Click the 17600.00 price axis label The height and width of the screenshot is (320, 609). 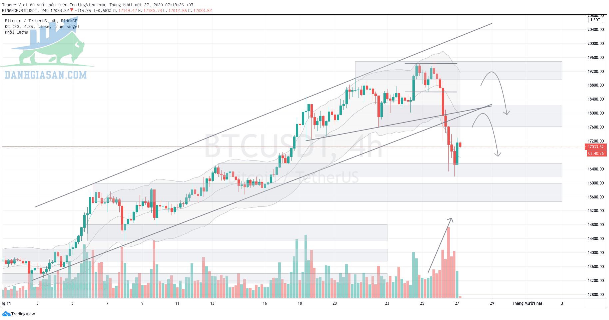click(x=595, y=127)
